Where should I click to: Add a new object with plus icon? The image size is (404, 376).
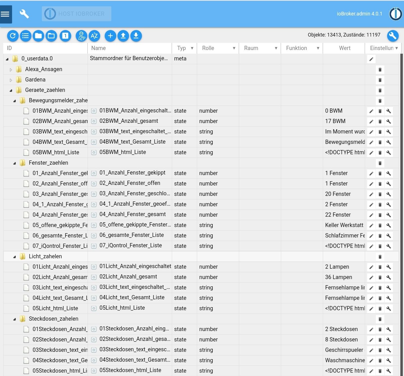click(110, 36)
